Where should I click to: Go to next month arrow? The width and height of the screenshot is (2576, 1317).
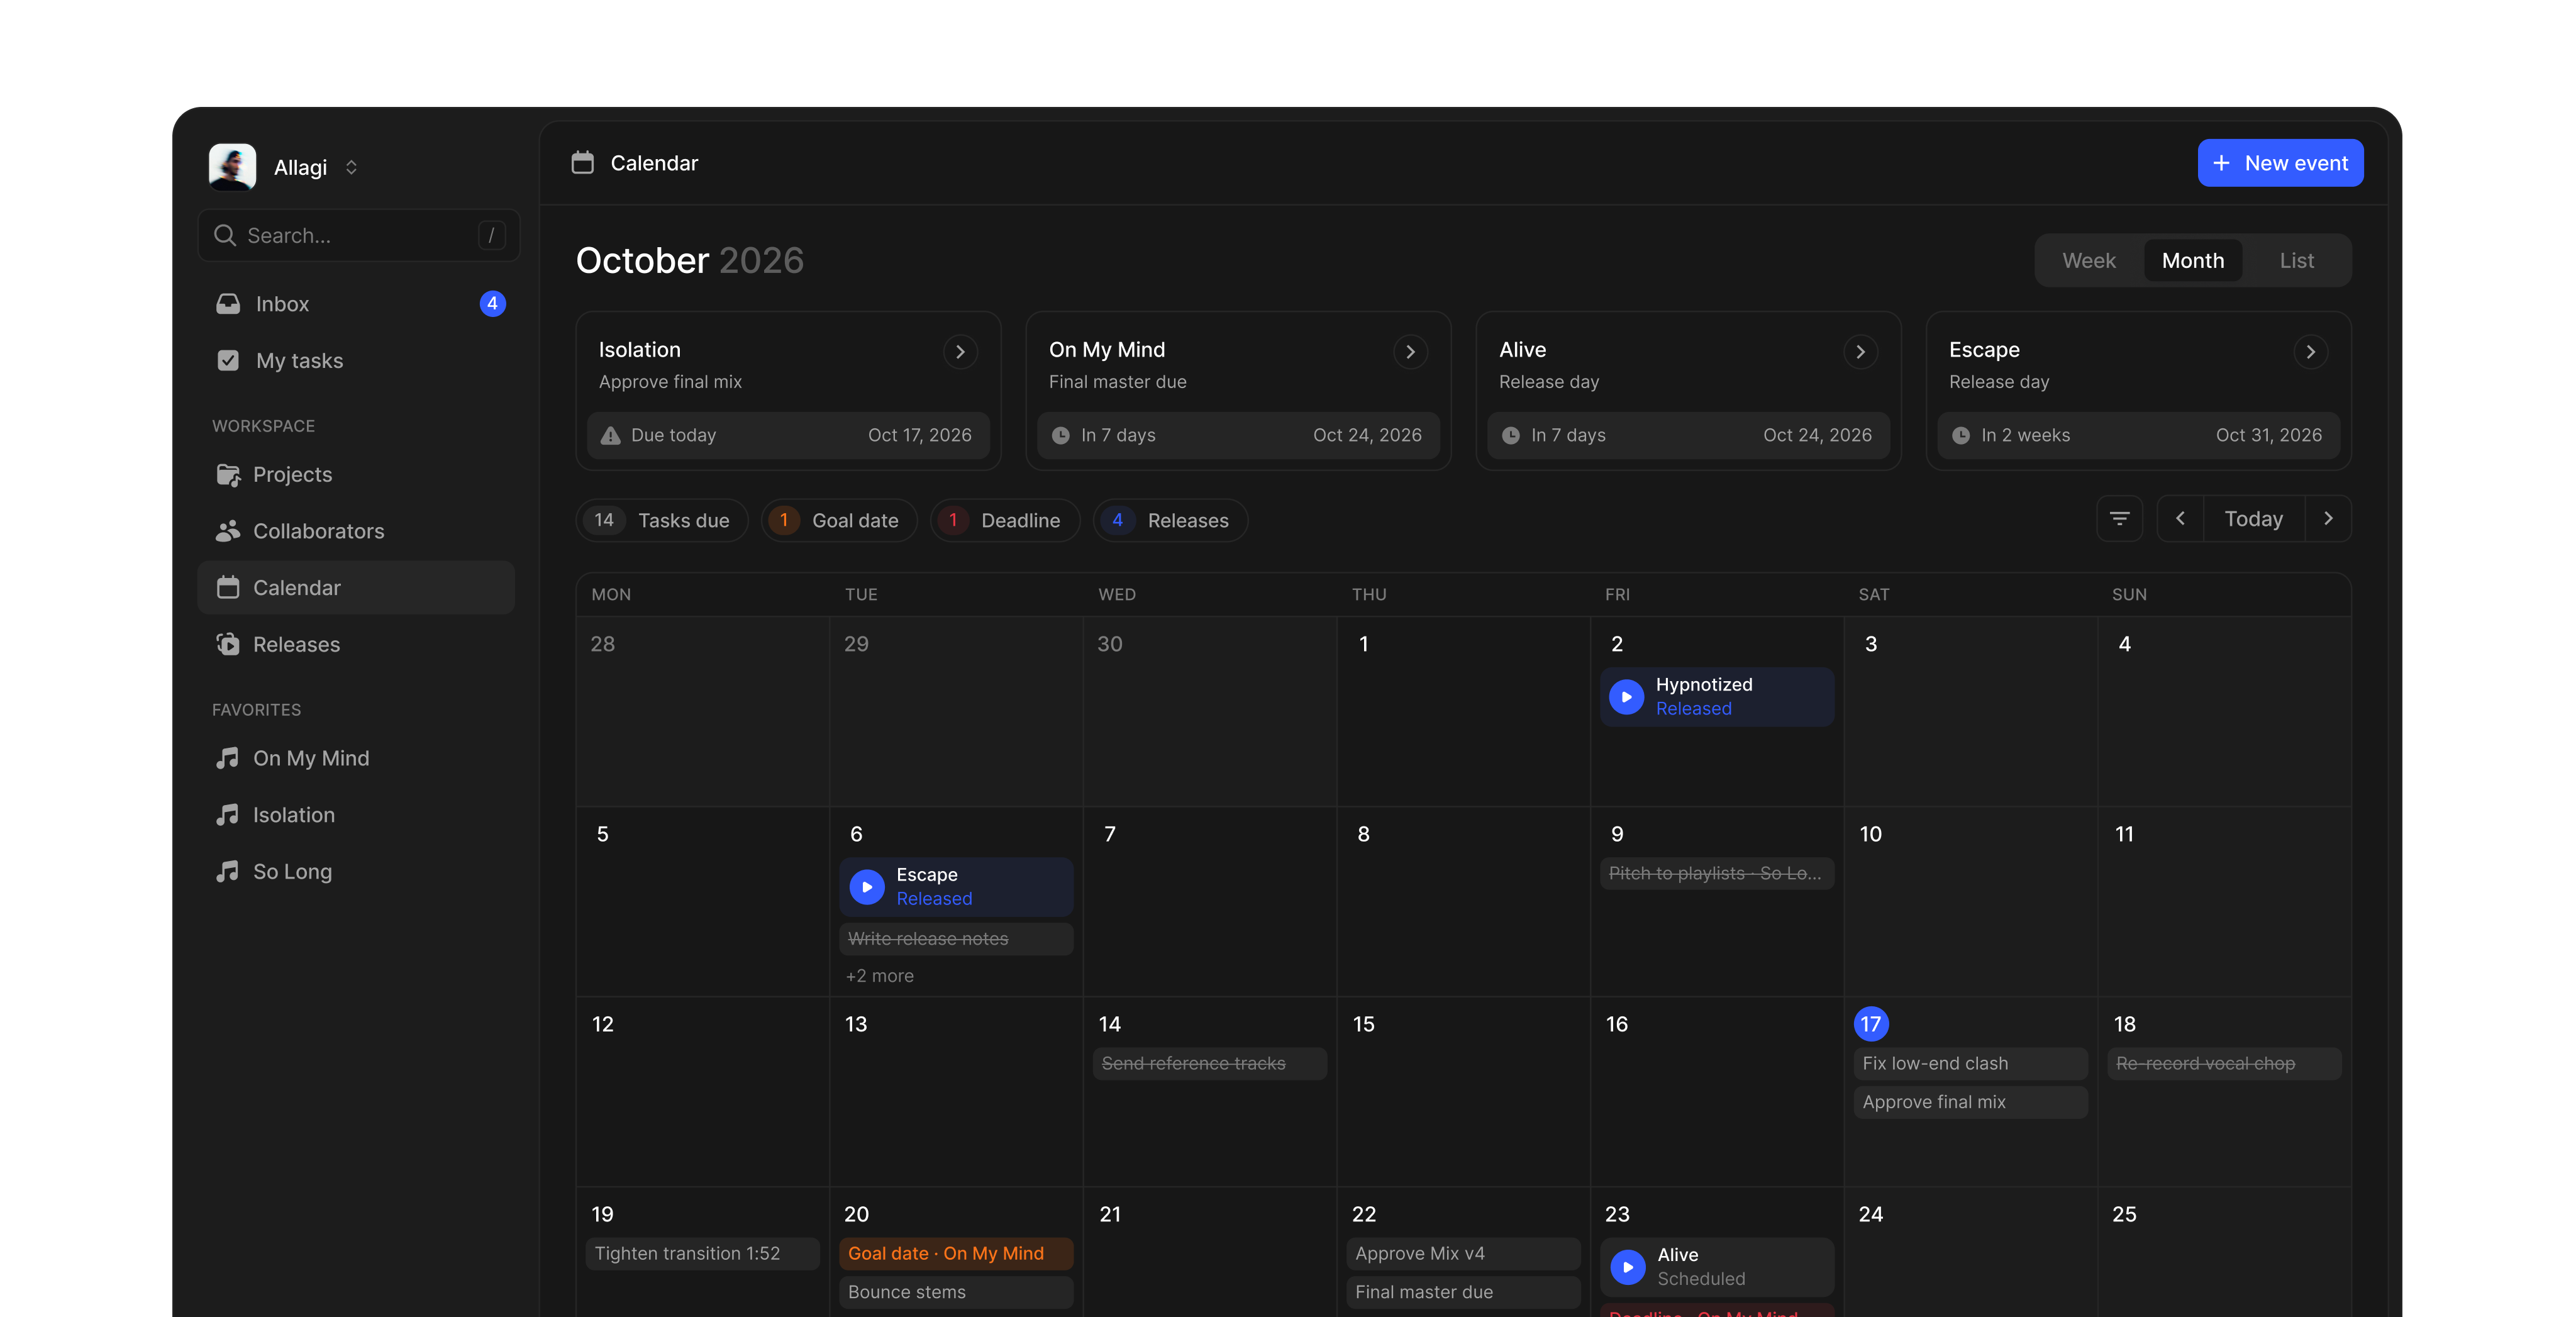coord(2328,518)
